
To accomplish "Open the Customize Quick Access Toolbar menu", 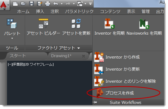I will pyautogui.click(x=90, y=4).
